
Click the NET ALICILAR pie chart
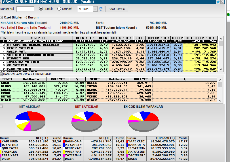[30, 121]
